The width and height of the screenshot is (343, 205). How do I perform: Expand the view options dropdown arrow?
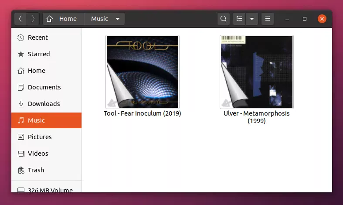pyautogui.click(x=251, y=19)
